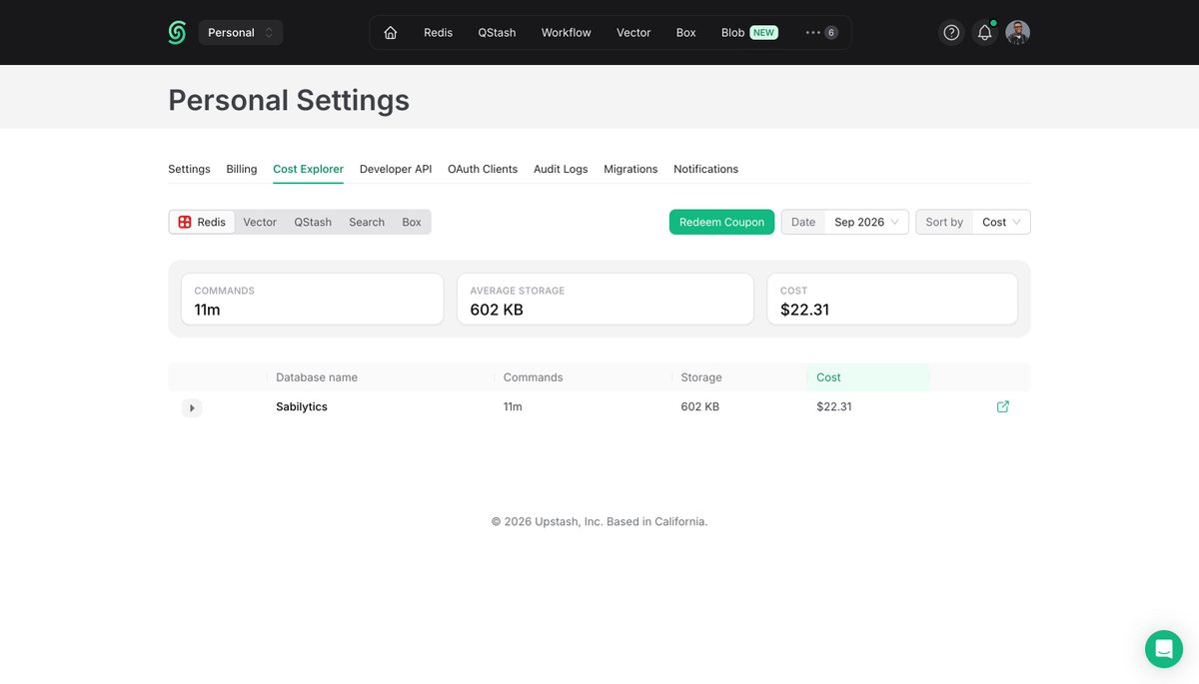Switch the product filter to Vector

[260, 222]
